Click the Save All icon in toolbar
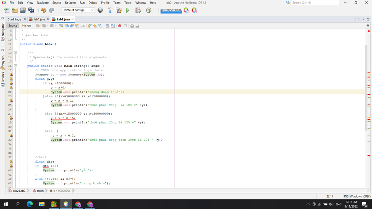Screen dimensions: 372x209 tap(31, 10)
